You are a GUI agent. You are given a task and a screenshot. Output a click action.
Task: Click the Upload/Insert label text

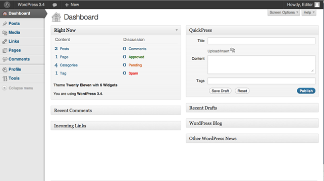click(219, 51)
